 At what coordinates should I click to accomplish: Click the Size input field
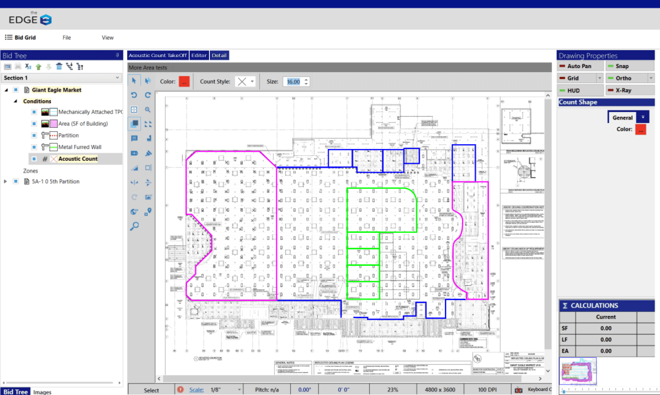pyautogui.click(x=294, y=82)
